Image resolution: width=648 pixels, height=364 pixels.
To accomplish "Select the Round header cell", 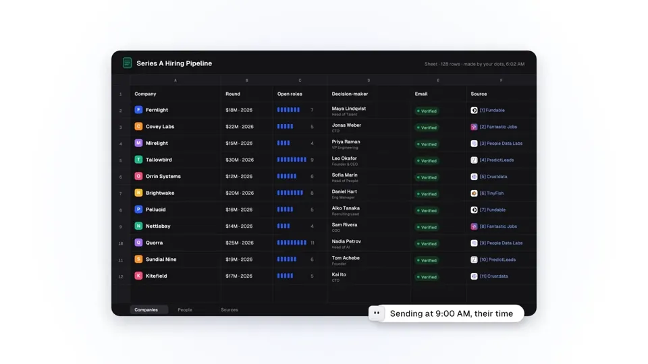I will click(247, 94).
